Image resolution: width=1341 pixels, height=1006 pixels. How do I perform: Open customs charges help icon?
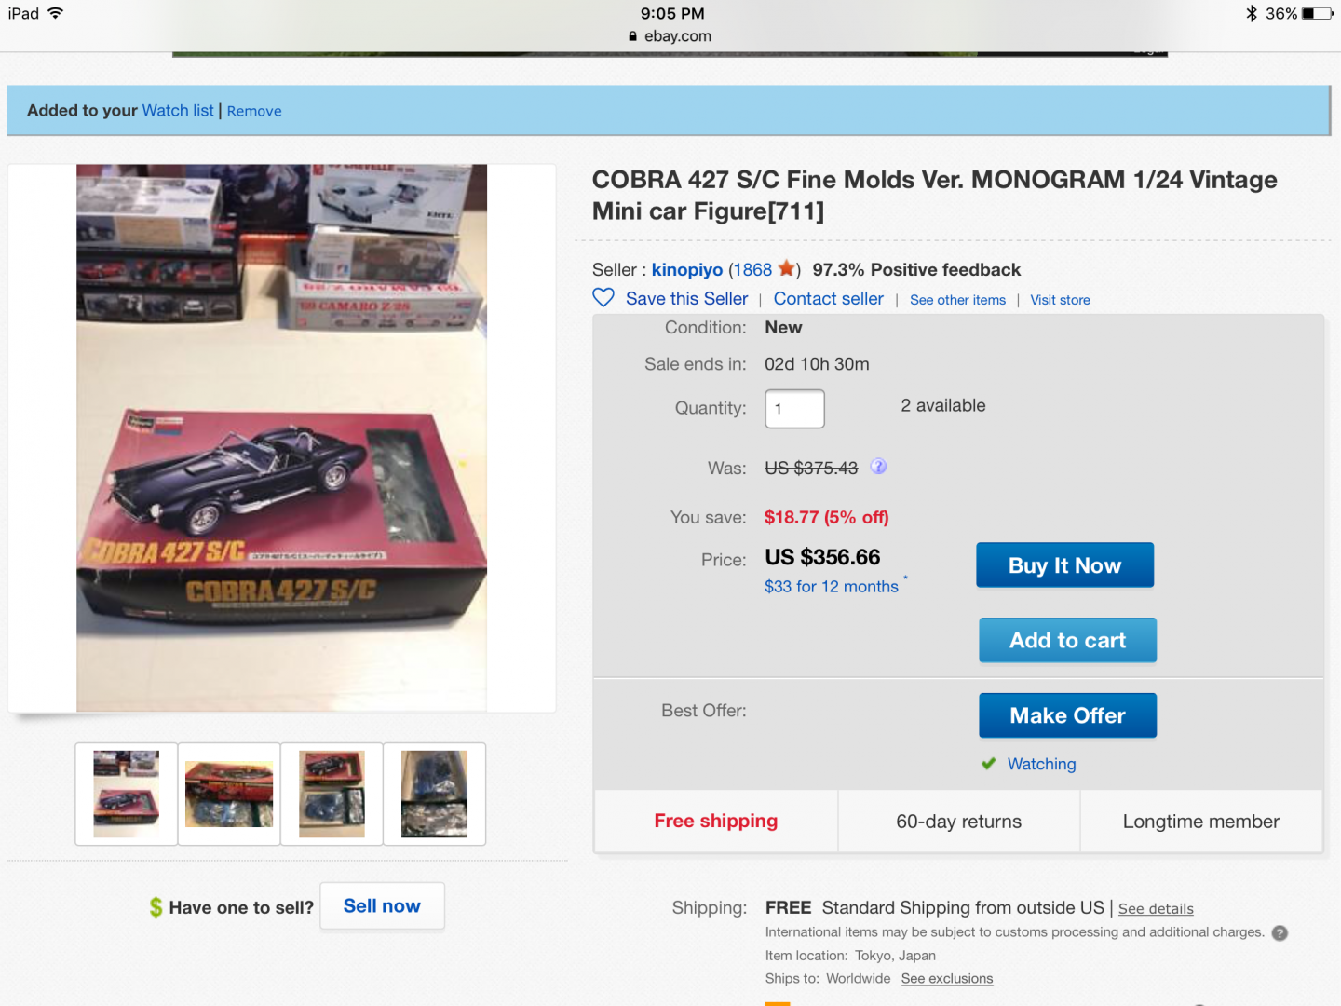(1280, 932)
